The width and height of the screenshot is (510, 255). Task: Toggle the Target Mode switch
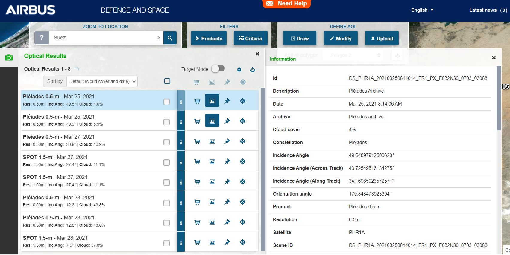click(218, 69)
